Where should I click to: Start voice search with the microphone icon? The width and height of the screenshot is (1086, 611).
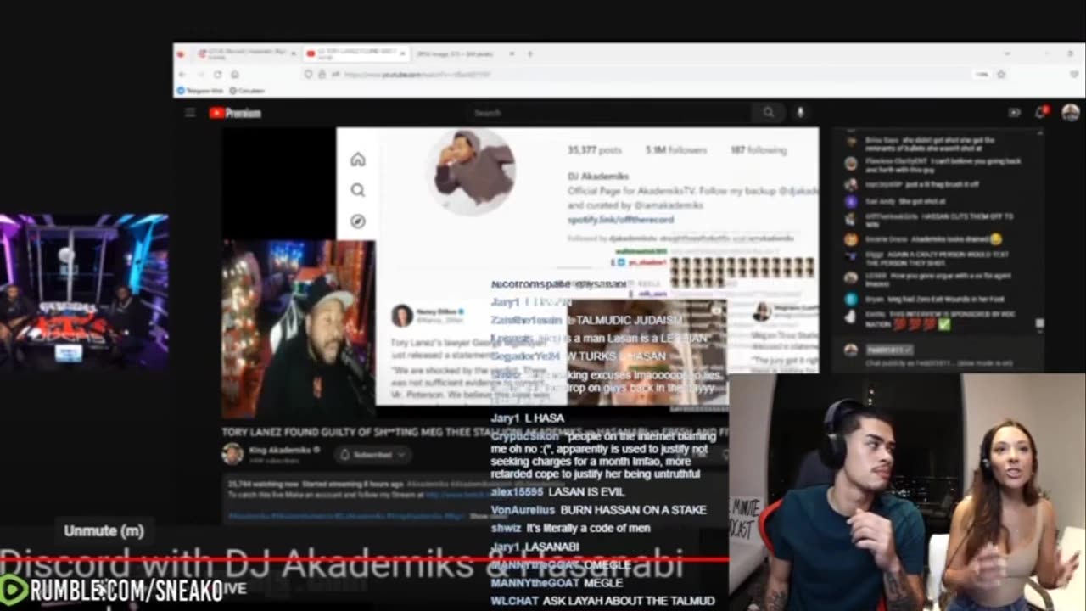tap(799, 112)
